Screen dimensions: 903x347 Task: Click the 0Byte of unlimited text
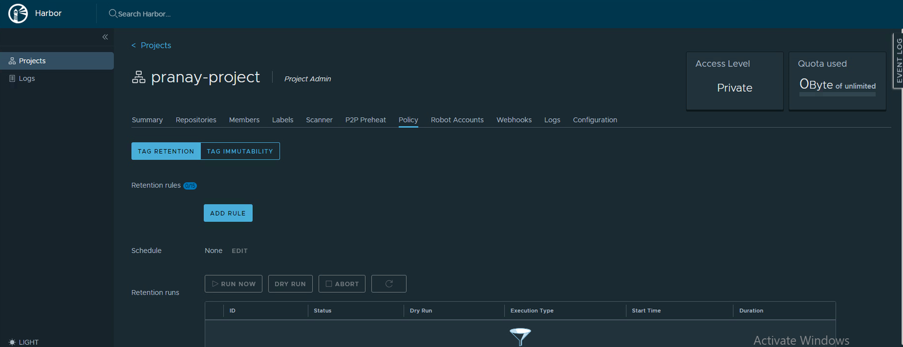[838, 84]
